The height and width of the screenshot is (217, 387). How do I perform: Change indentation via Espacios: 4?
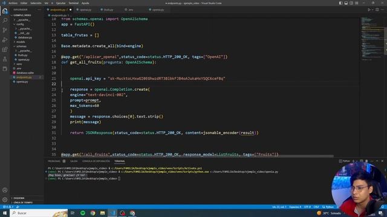coord(295,207)
